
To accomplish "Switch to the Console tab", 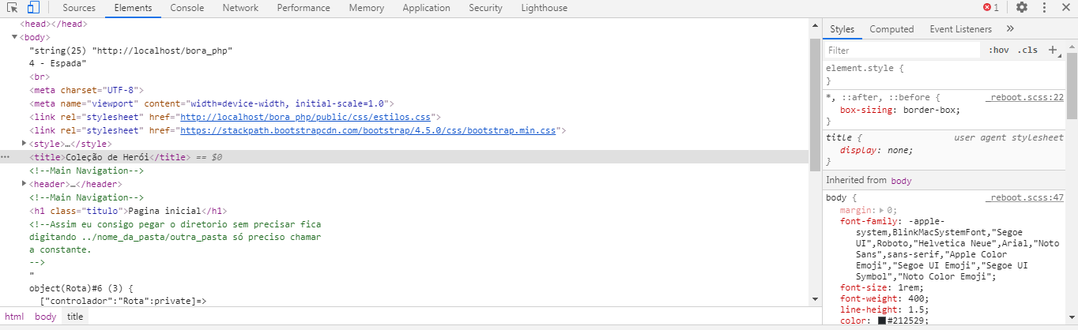I will pyautogui.click(x=187, y=8).
